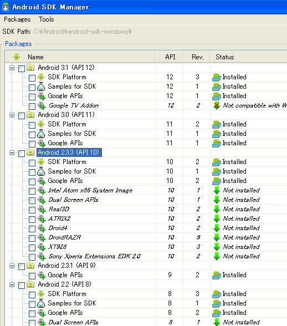
Task: Check the Android 3.0 (API 11) group checkbox
Action: [22, 115]
